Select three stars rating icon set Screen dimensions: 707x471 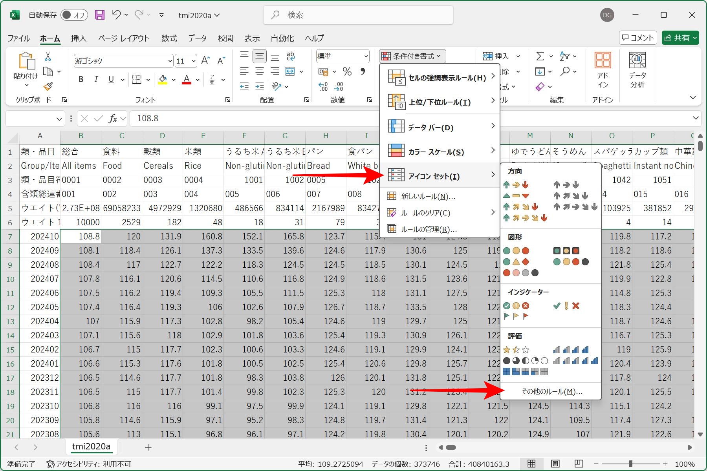coord(516,350)
